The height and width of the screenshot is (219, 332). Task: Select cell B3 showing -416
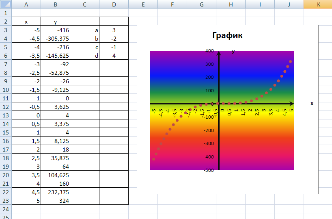56,30
